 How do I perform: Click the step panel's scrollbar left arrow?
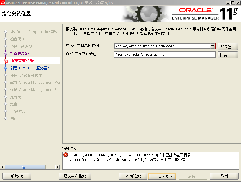[2, 167]
